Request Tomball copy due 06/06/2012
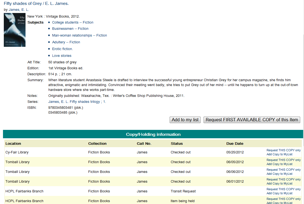The image size is (304, 204). 283,170
